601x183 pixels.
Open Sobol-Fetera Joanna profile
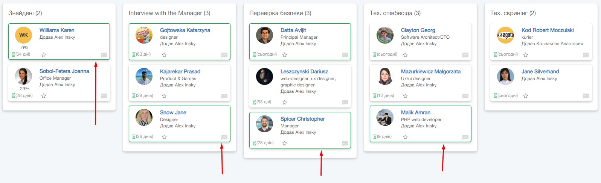point(64,71)
